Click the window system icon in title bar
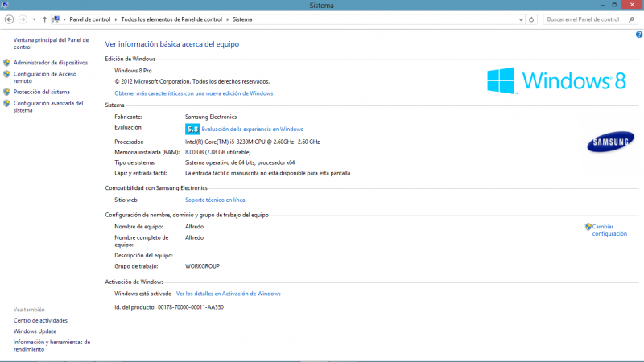Viewport: 644px width, 362px height. pos(5,5)
